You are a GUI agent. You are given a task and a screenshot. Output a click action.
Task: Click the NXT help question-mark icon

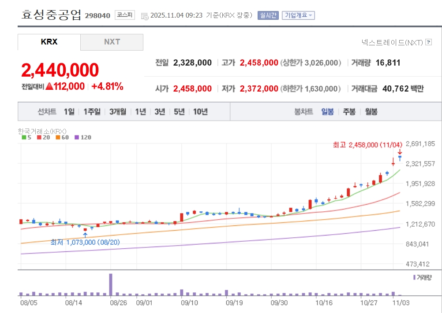(428, 42)
